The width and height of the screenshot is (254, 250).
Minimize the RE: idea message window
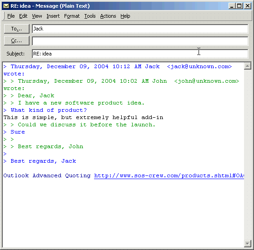pos(232,6)
